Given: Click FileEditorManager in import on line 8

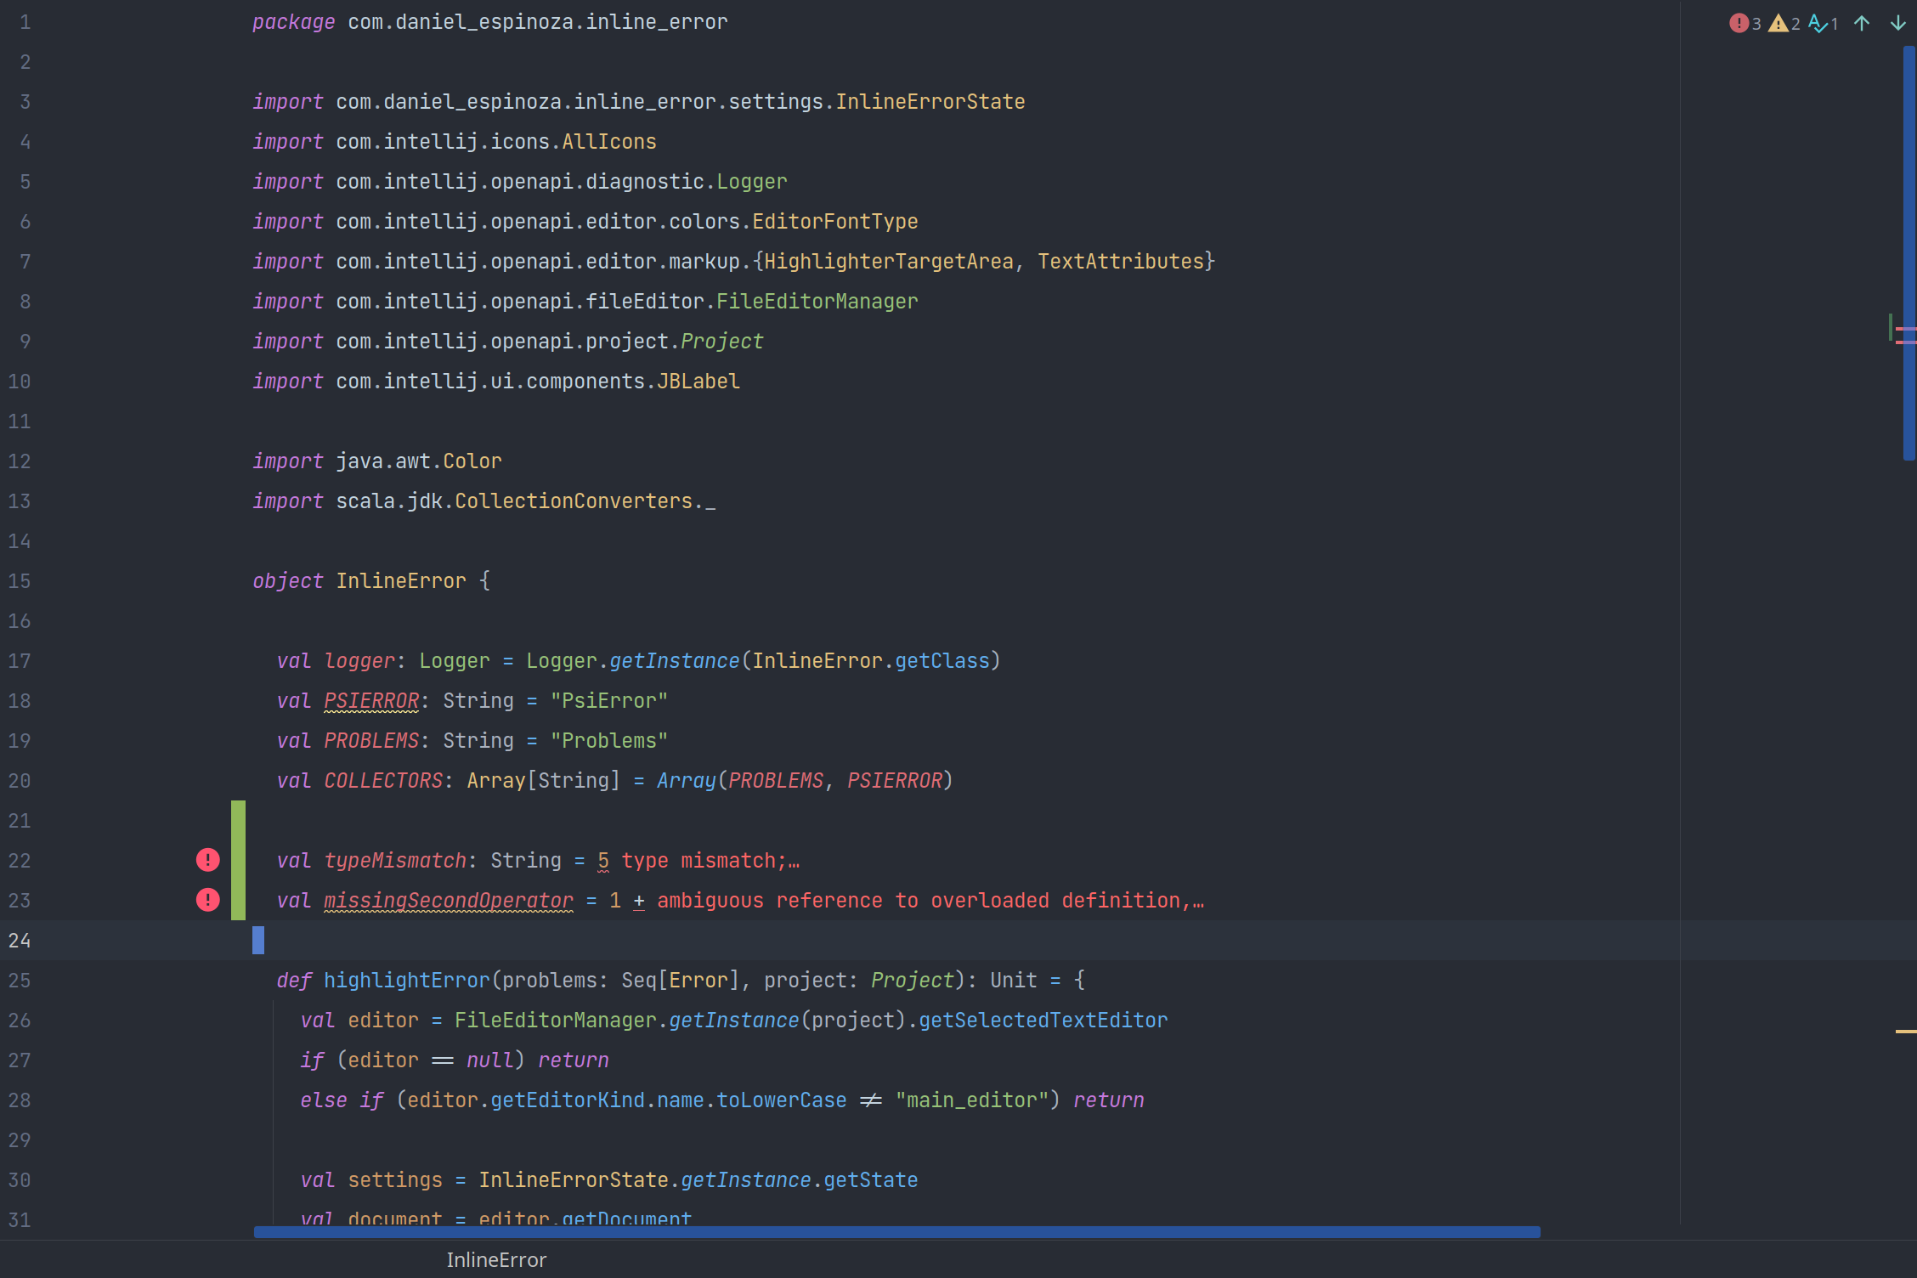Looking at the screenshot, I should click(817, 302).
